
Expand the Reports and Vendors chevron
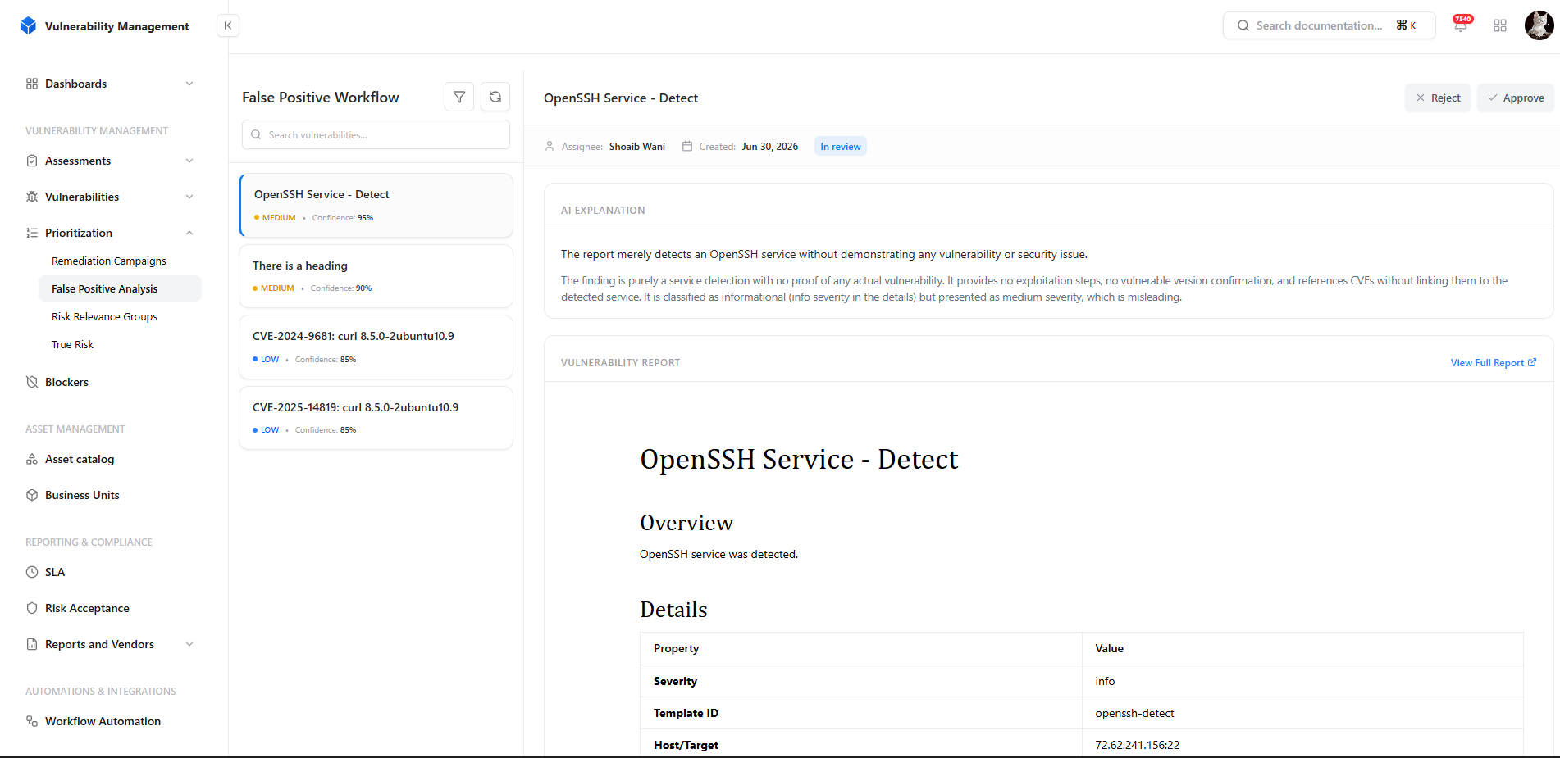(x=189, y=644)
